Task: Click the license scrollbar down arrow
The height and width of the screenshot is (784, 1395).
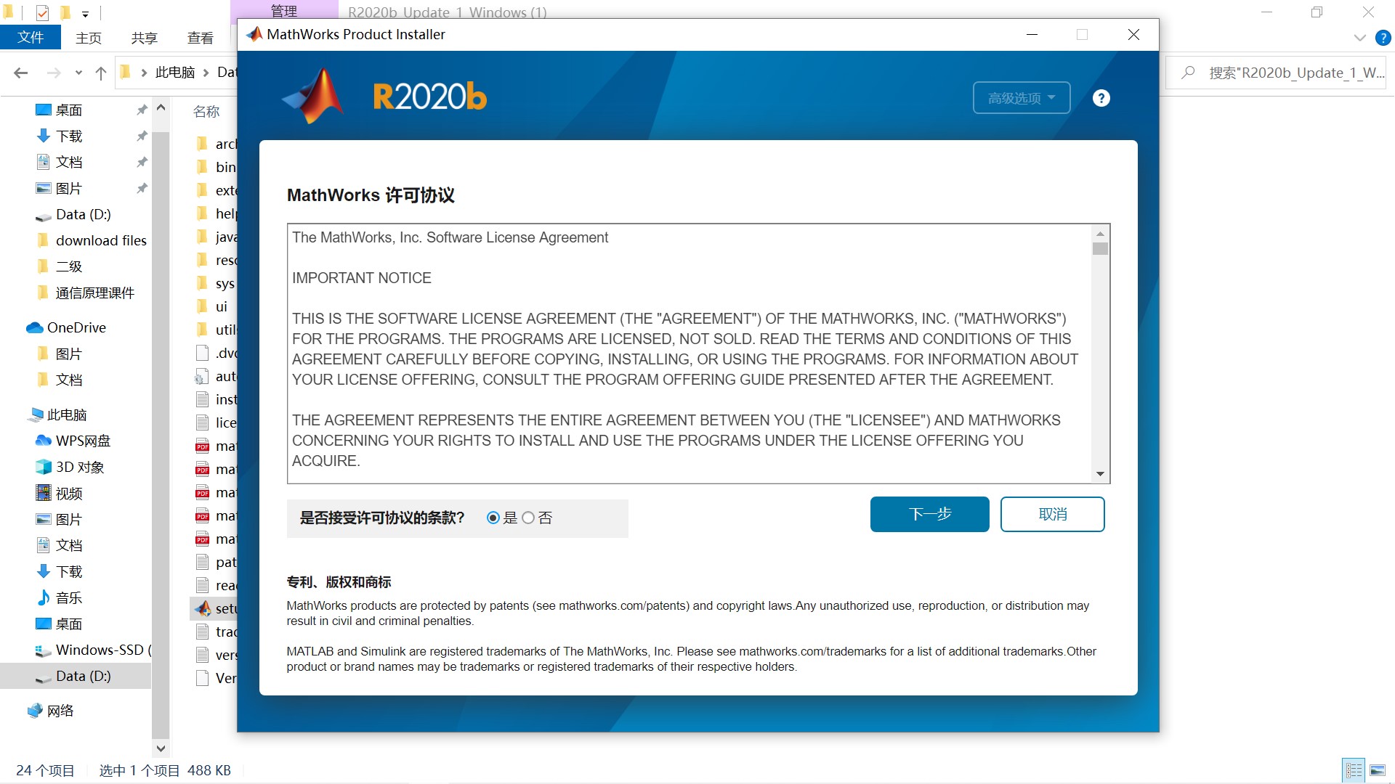Action: [x=1100, y=474]
